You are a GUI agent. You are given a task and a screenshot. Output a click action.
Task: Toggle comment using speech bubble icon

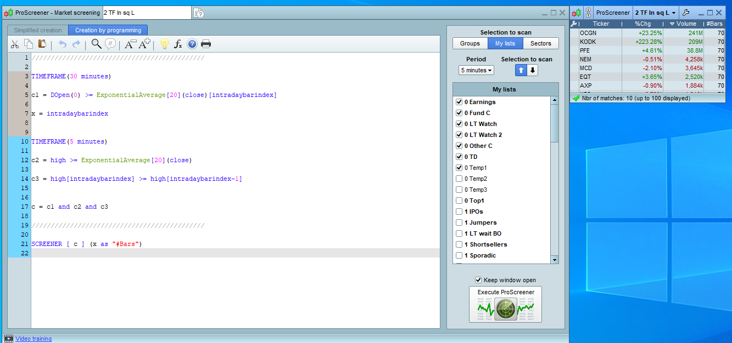point(110,44)
